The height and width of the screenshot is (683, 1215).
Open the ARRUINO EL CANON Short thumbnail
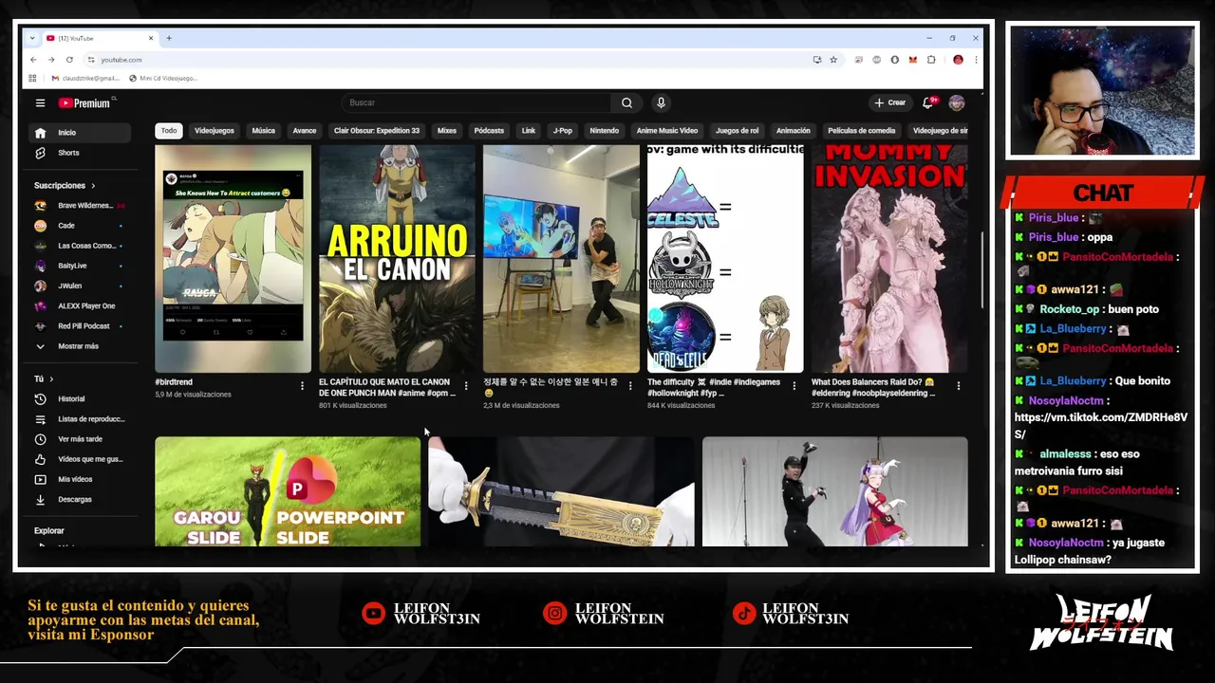tap(397, 259)
